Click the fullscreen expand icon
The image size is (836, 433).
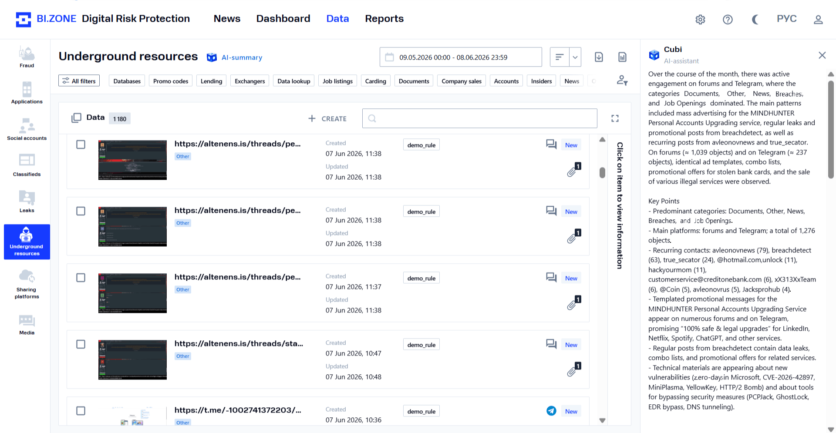(615, 118)
